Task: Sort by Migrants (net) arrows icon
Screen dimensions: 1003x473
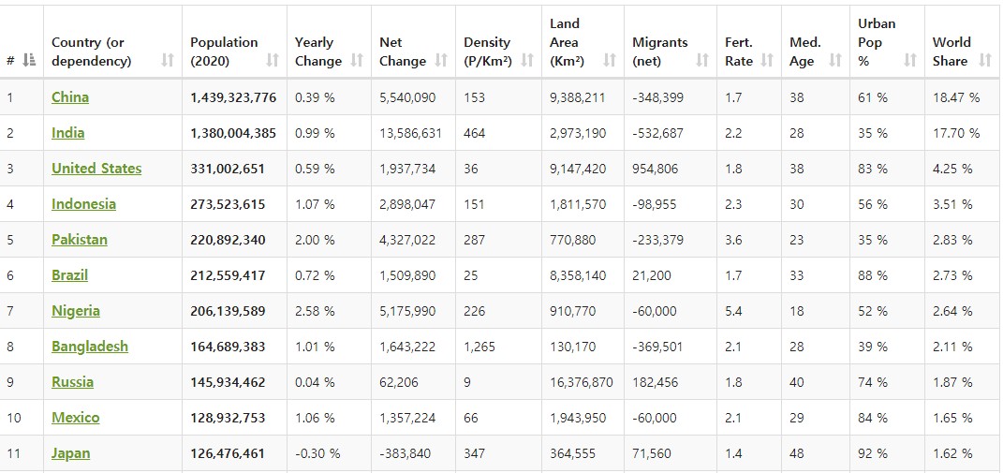Action: pos(702,61)
